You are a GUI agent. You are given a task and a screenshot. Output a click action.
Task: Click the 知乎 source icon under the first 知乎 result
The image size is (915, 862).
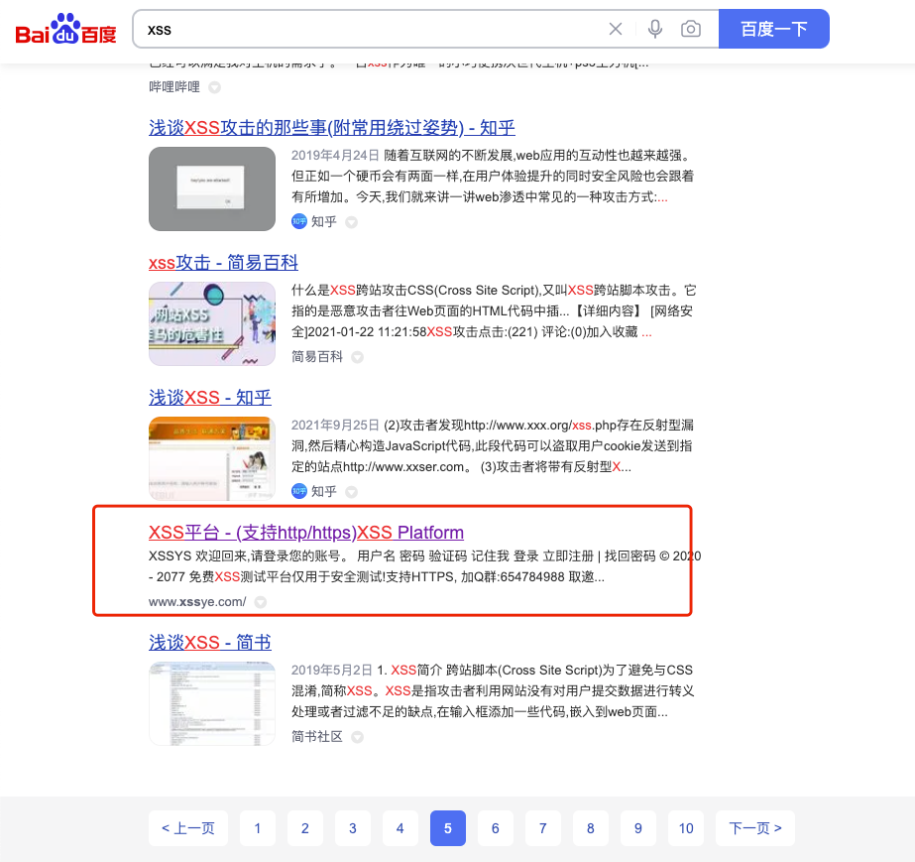(x=299, y=221)
